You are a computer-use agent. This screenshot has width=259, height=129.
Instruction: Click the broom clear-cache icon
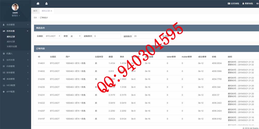click(x=46, y=4)
